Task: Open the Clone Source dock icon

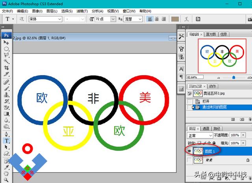Action: [181, 57]
